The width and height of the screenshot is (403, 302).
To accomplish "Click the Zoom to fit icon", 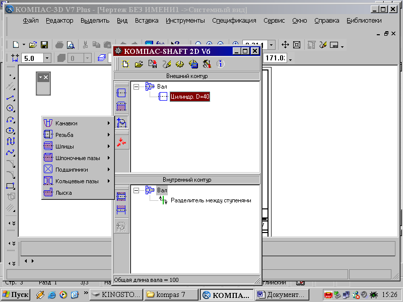I will pyautogui.click(x=297, y=45).
